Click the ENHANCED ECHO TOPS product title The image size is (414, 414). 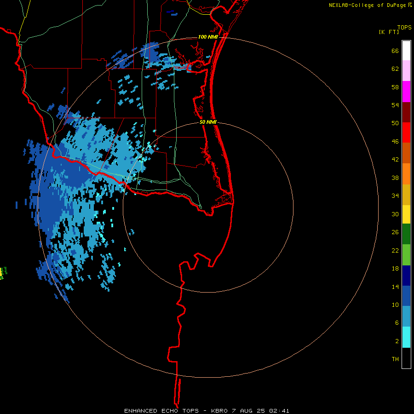point(161,411)
